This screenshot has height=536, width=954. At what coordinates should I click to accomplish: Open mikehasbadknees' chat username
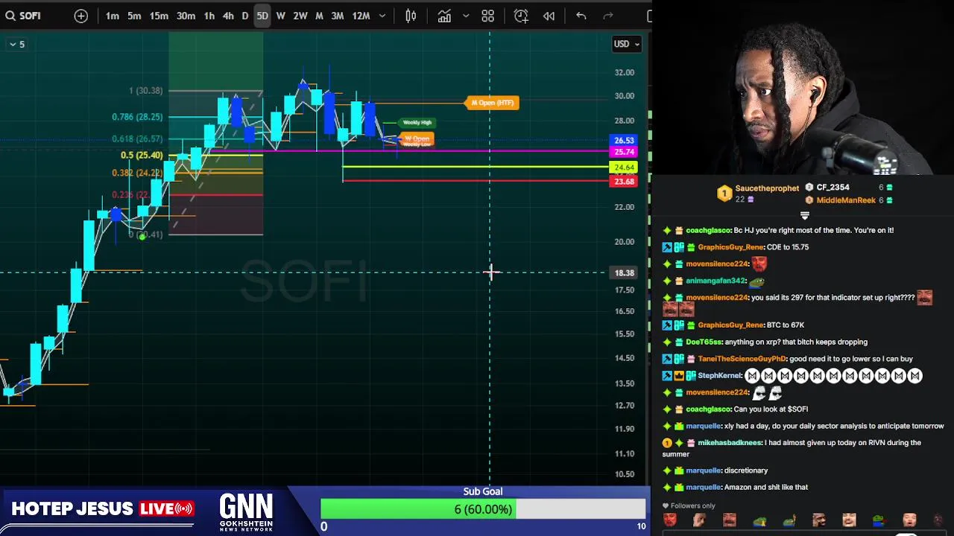[729, 443]
